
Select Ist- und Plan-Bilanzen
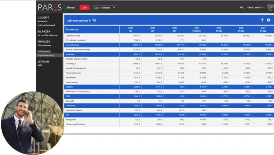pyautogui.click(x=47, y=35)
